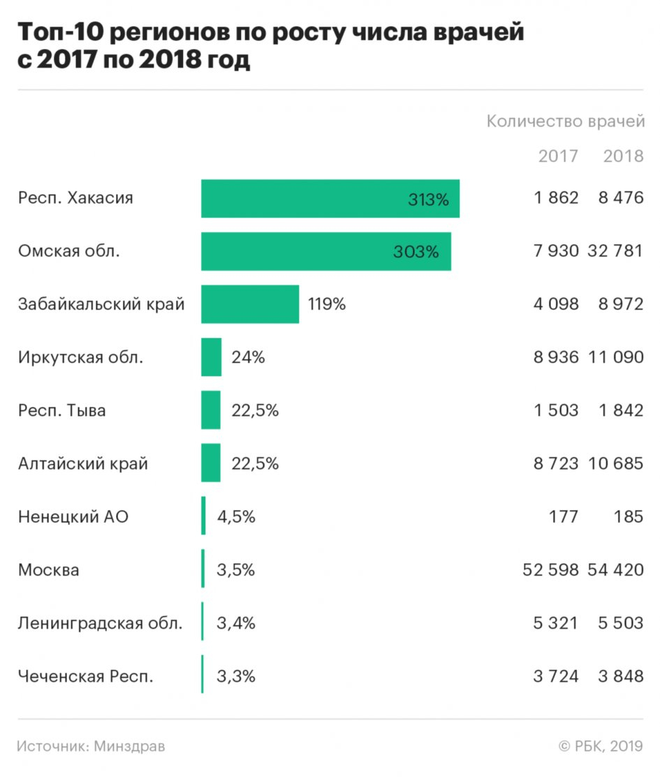660x777 pixels.
Task: Click the 2017 column header
Action: point(558,156)
